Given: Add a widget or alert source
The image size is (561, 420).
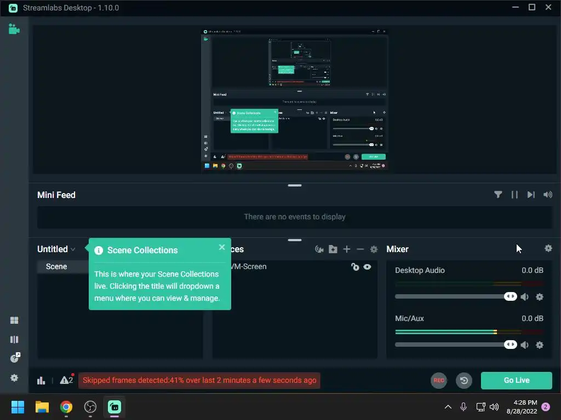Looking at the screenshot, I should tap(319, 249).
